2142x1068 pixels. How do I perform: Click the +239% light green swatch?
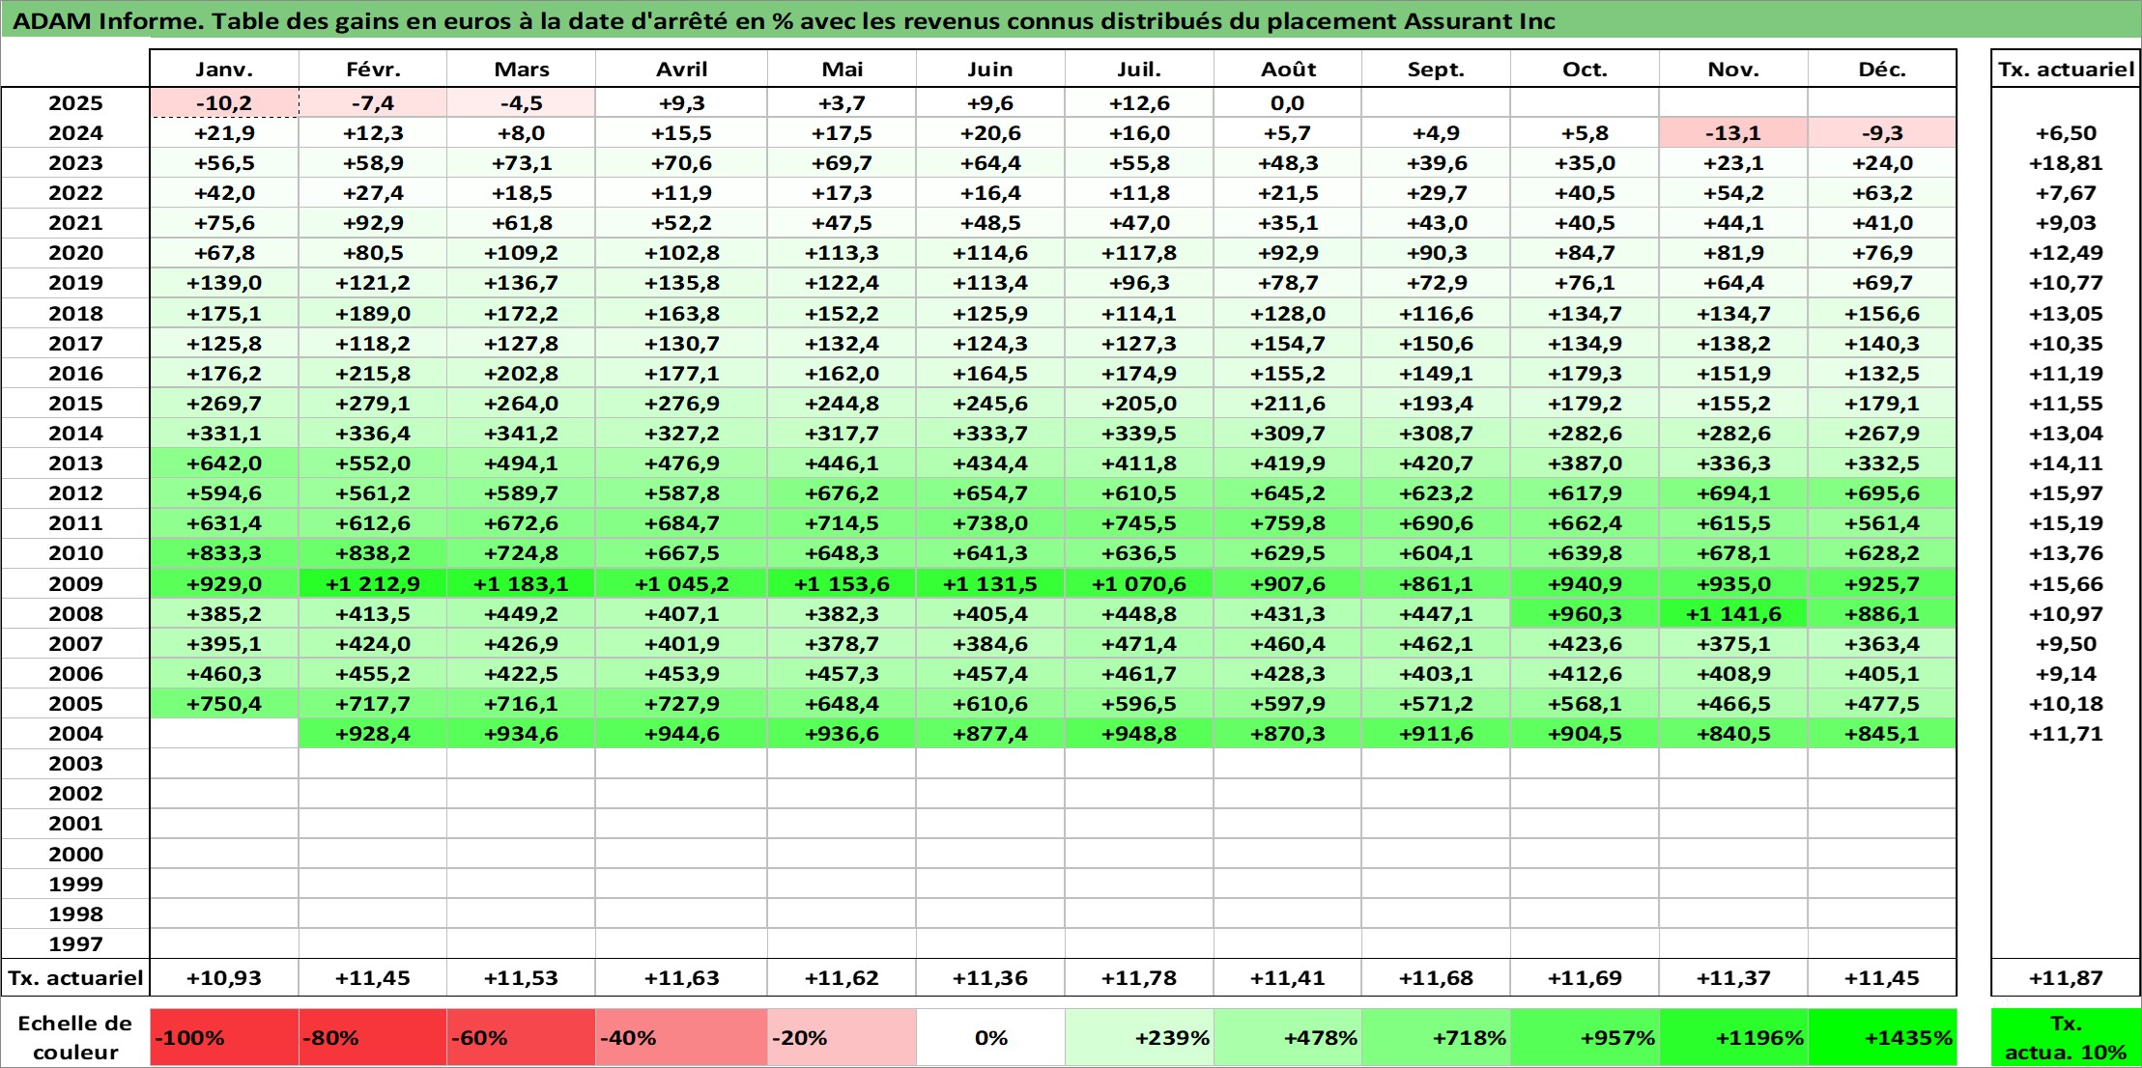click(1139, 1037)
